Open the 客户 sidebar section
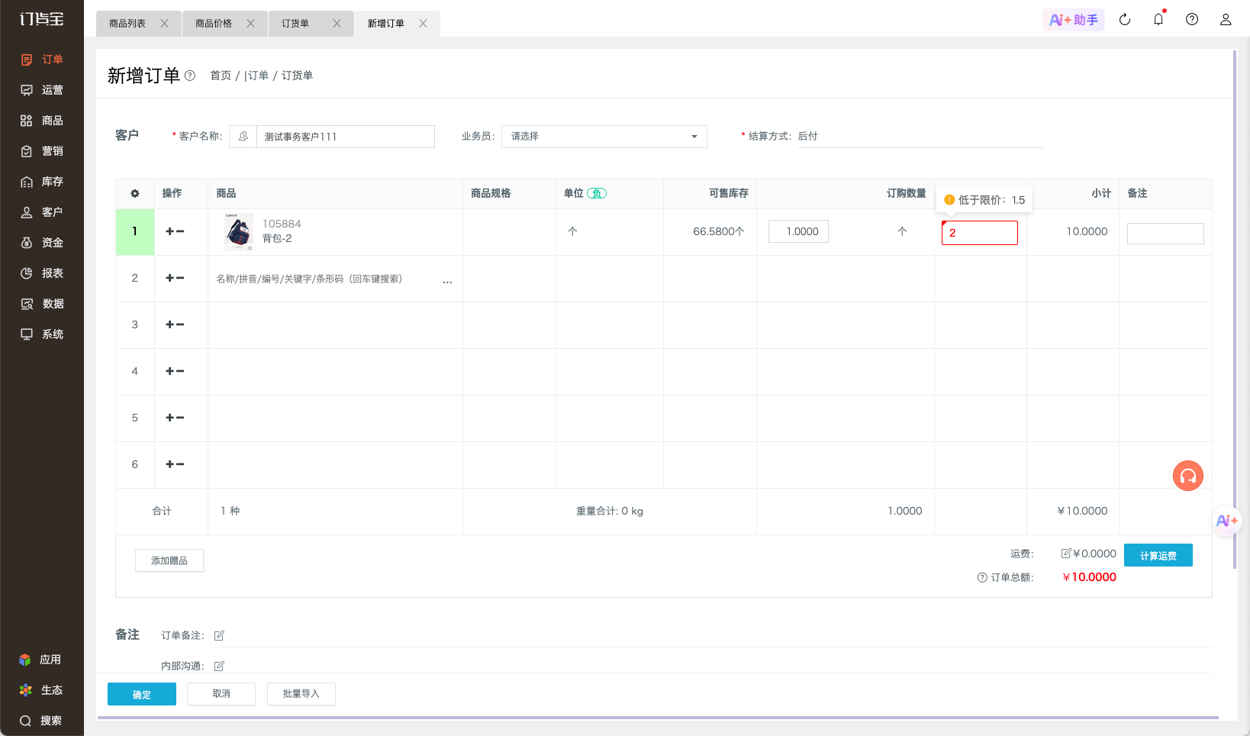1250x736 pixels. [x=42, y=212]
